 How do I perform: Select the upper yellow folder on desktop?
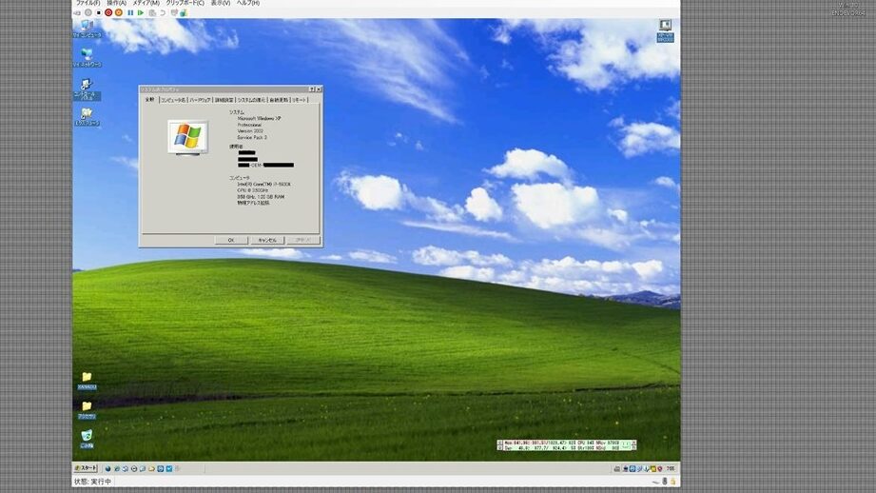coord(87,381)
